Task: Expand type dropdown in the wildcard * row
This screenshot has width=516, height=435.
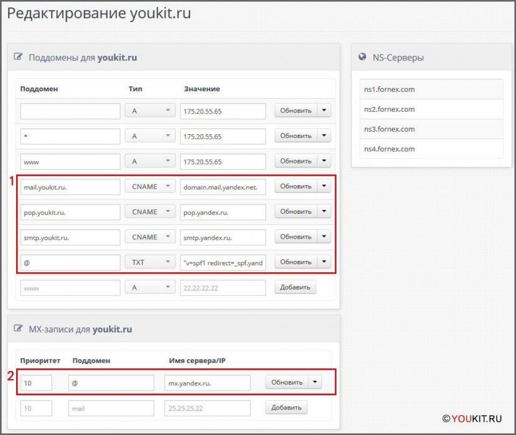Action: (x=150, y=136)
